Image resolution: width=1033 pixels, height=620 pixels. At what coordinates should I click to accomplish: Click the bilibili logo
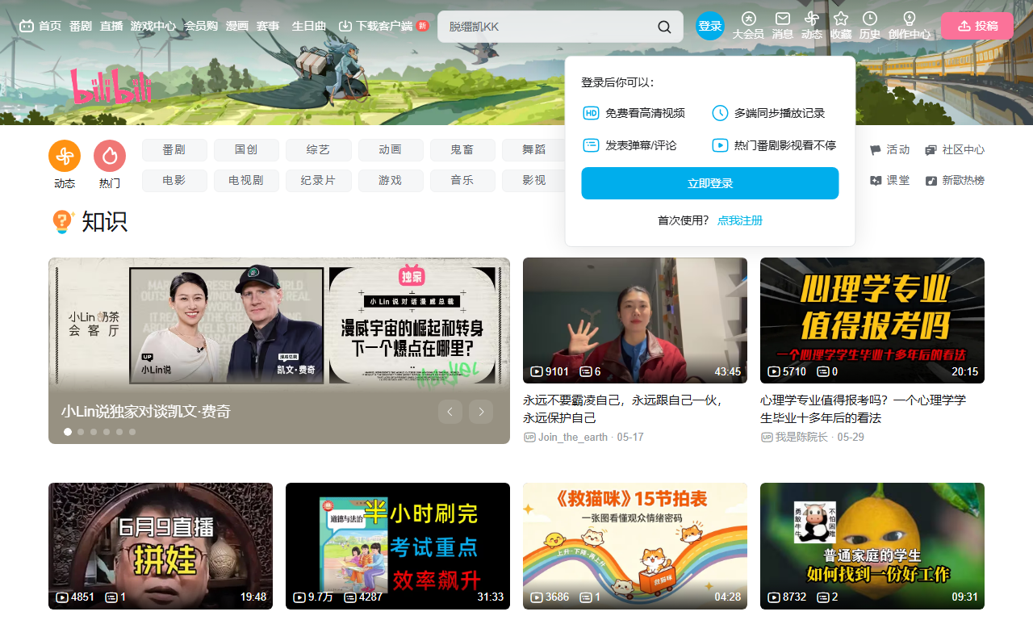click(x=111, y=86)
